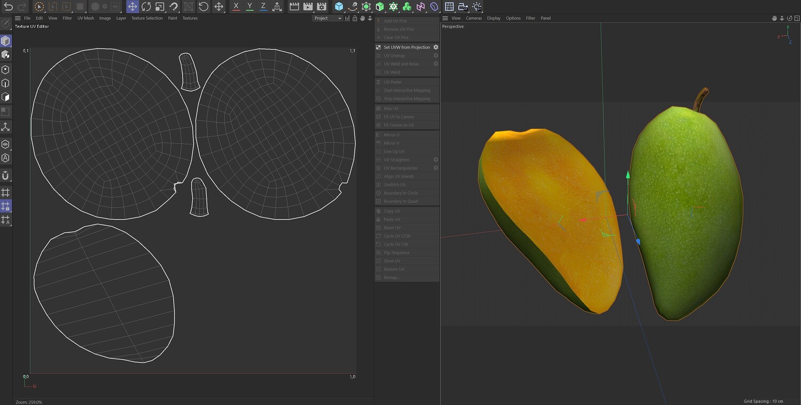Viewport: 801px width, 405px height.
Task: Open the Project dropdown
Action: click(x=327, y=18)
